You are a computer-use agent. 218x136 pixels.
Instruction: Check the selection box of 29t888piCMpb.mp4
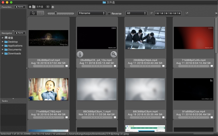[163, 66]
